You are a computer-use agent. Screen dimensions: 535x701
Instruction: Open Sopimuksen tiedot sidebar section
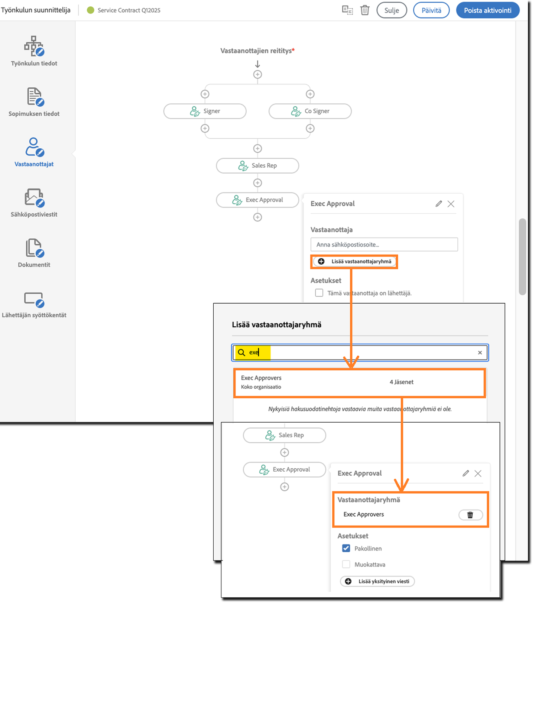tap(34, 102)
